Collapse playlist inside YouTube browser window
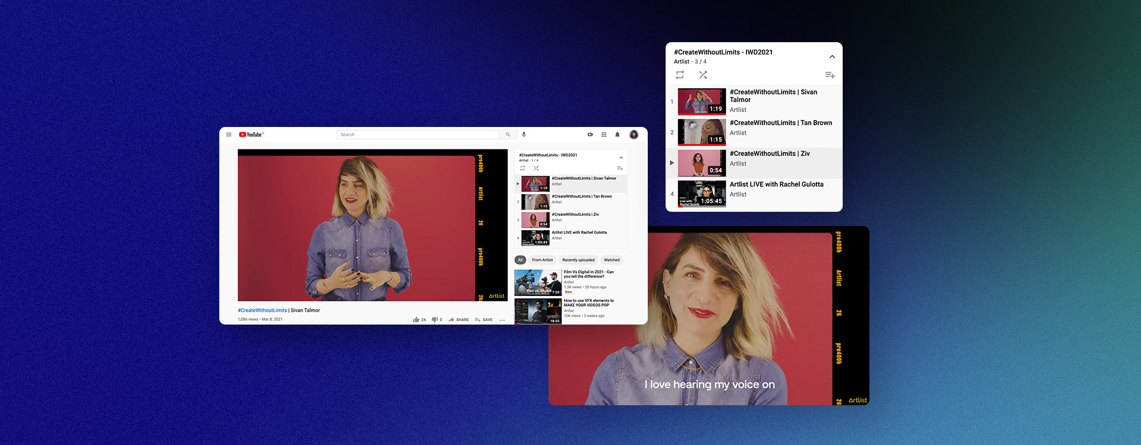The image size is (1141, 445). 621,158
